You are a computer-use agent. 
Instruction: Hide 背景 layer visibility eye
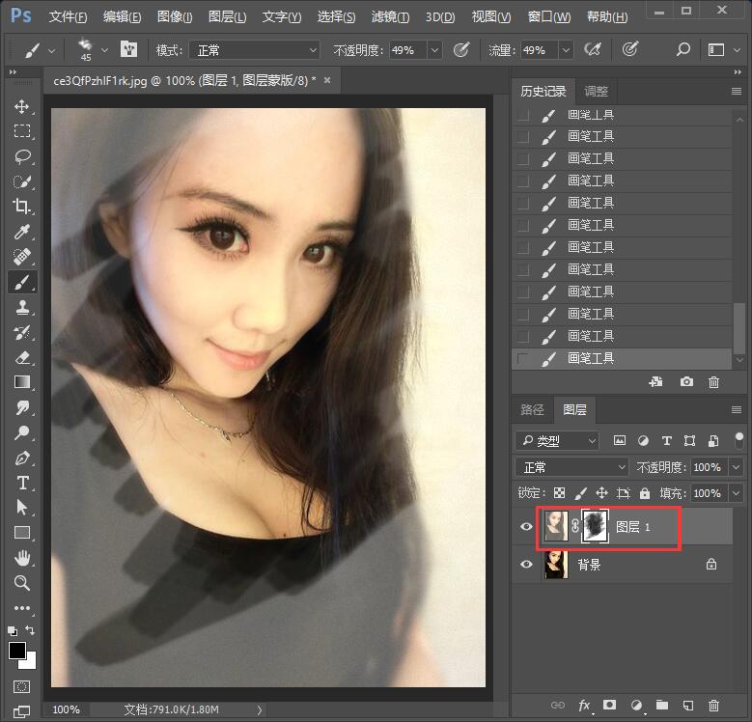click(526, 564)
